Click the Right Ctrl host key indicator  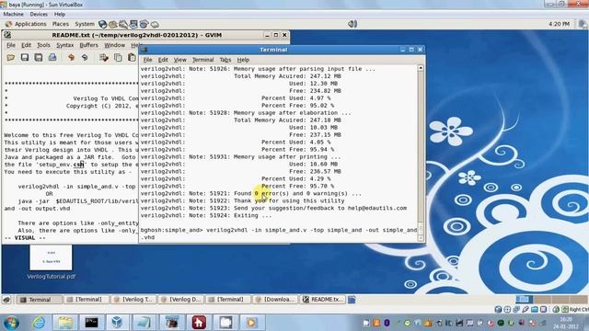pyautogui.click(x=578, y=310)
